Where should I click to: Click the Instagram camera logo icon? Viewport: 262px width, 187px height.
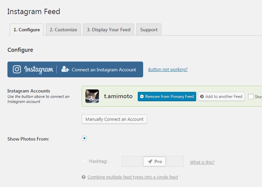(17, 69)
